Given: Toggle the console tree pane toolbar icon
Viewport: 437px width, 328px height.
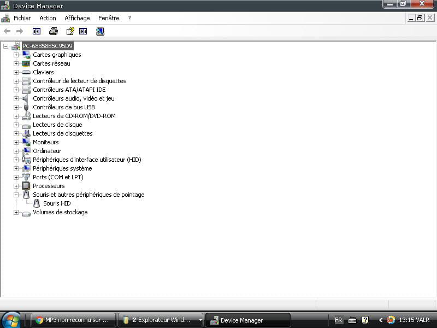Looking at the screenshot, I should pos(37,31).
